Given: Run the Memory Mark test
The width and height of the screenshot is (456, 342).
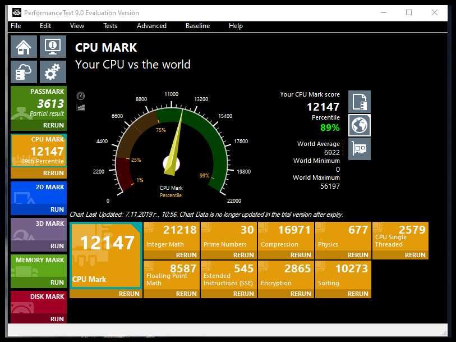Looking at the screenshot, I should 39,282.
